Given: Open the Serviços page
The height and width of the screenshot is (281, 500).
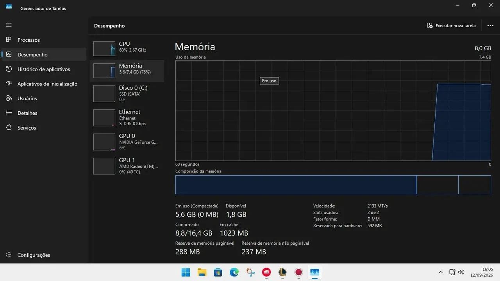Looking at the screenshot, I should coord(44,128).
